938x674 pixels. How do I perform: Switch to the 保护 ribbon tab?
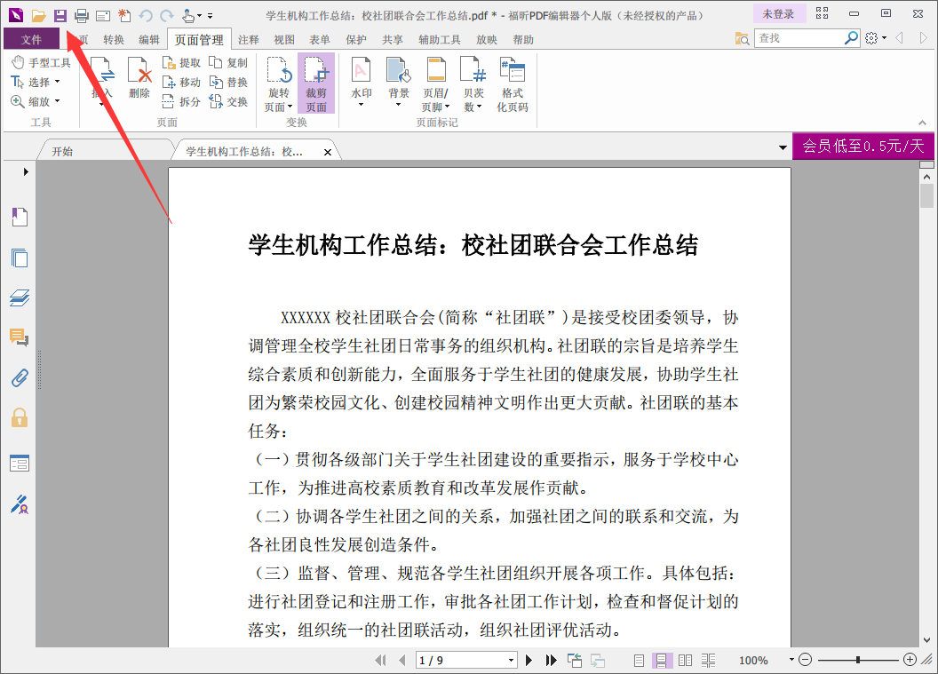click(x=356, y=39)
